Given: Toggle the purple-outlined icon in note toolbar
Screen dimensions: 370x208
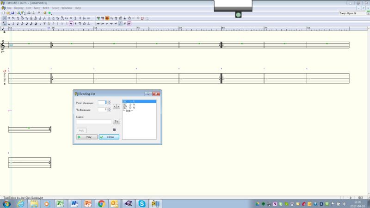Looking at the screenshot, I should [71, 23].
